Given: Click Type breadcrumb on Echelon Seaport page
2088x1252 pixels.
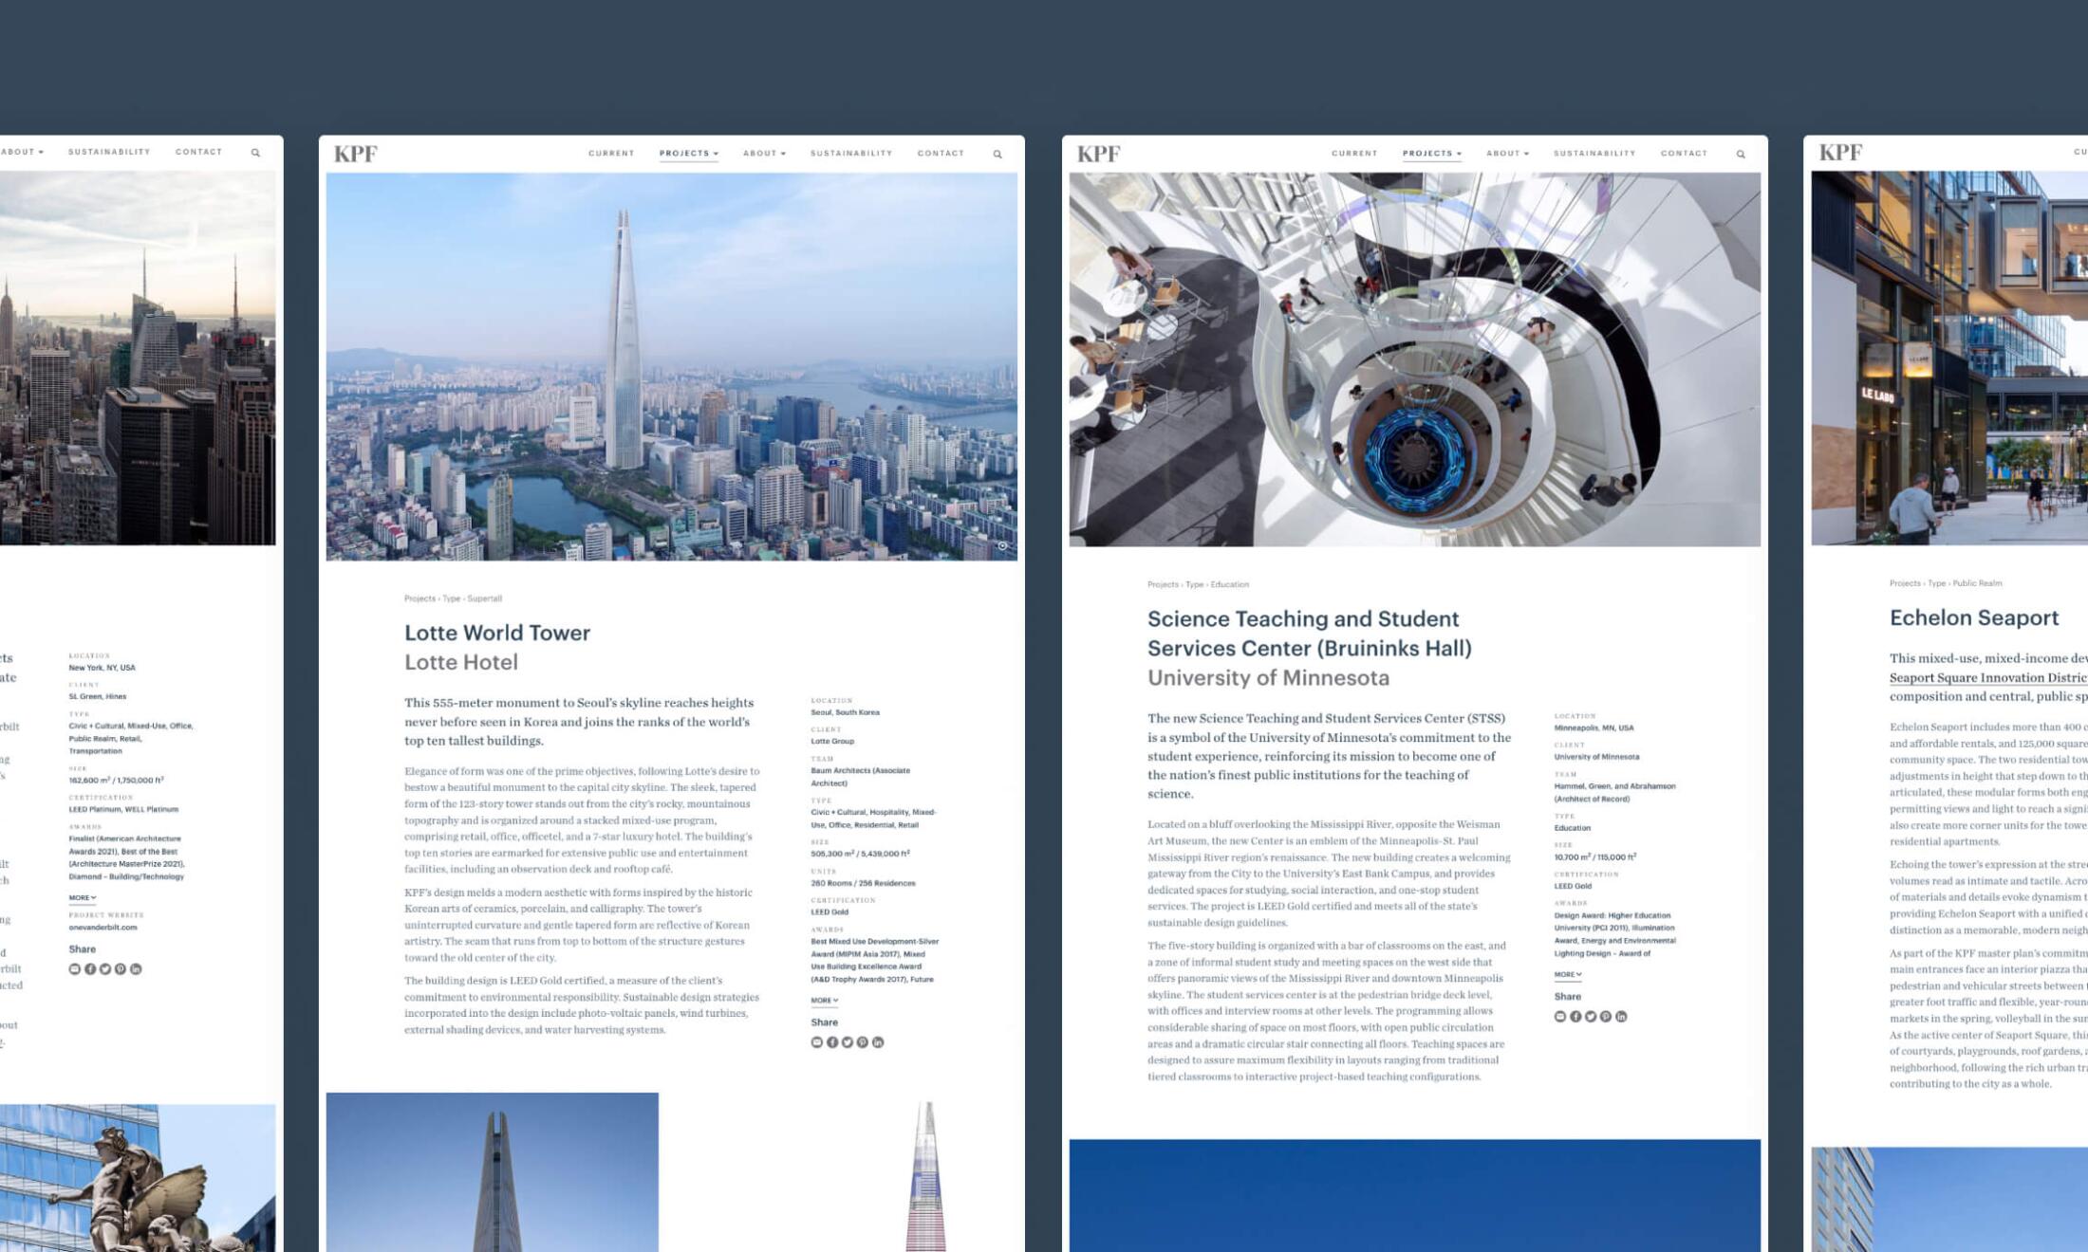Looking at the screenshot, I should (x=1936, y=583).
